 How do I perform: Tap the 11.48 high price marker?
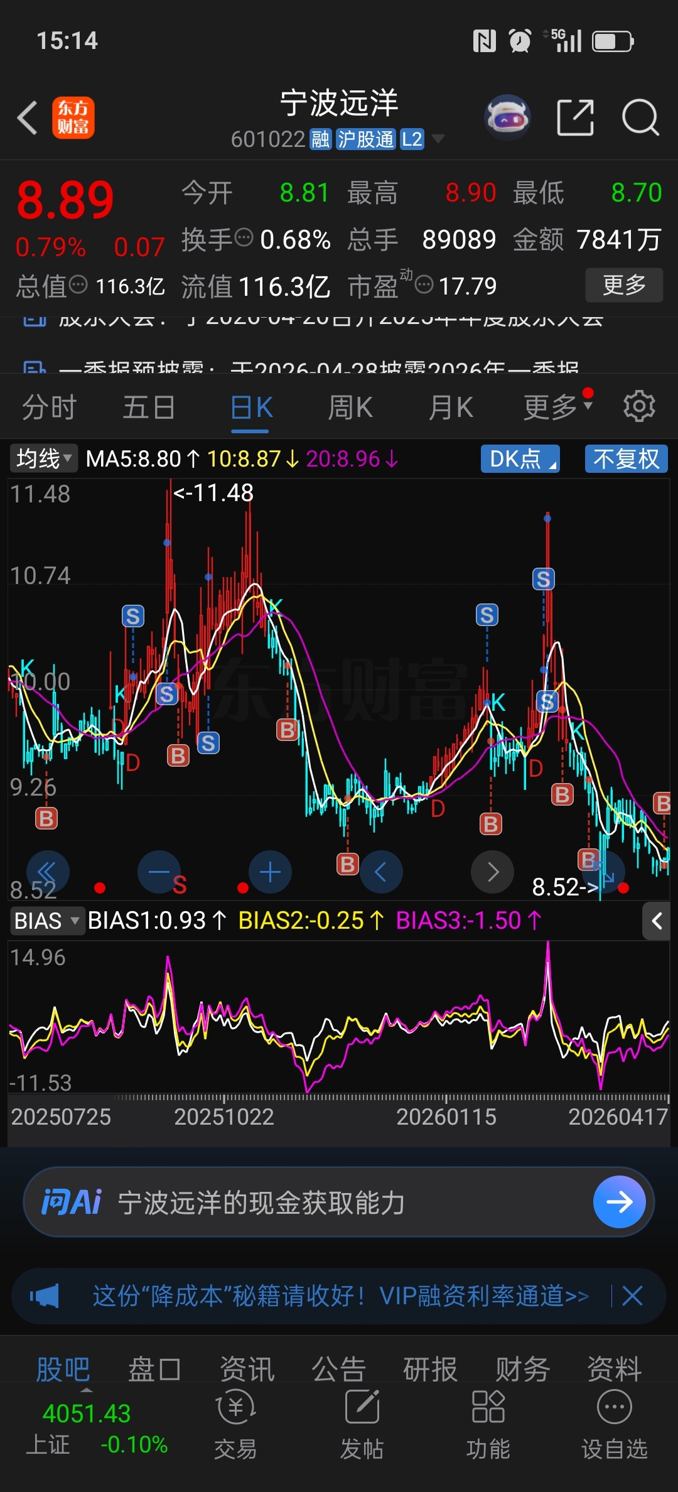(x=213, y=492)
